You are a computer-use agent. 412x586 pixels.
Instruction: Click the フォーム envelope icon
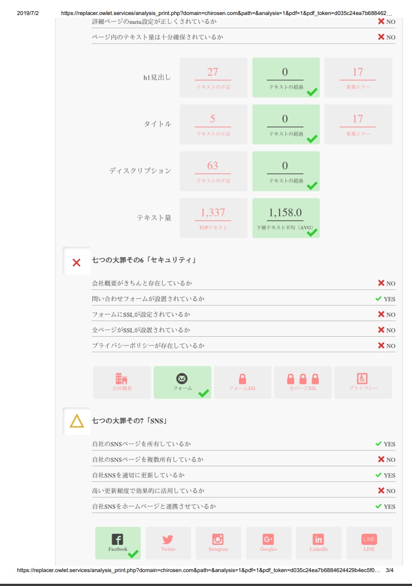point(182,378)
